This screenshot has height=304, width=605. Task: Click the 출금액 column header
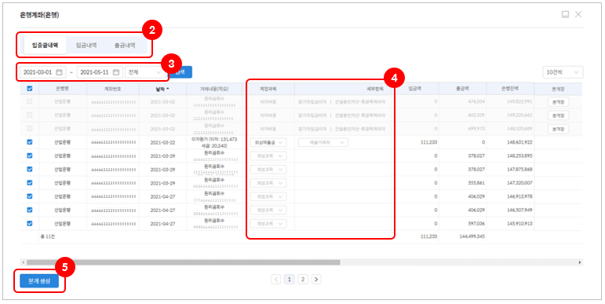[x=462, y=89]
